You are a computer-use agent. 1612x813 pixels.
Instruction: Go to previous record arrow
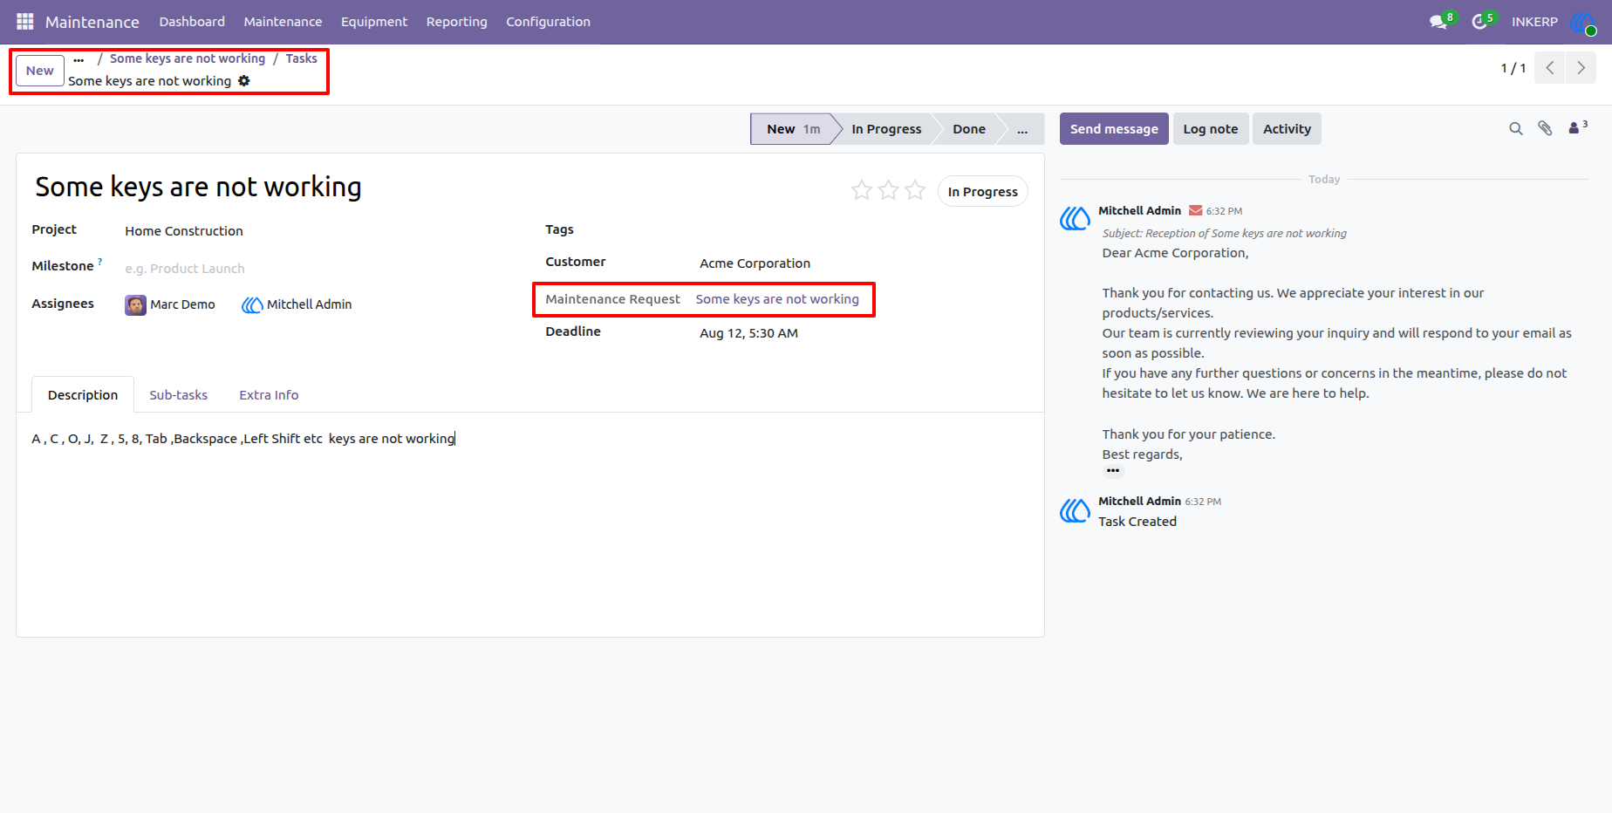(1550, 67)
